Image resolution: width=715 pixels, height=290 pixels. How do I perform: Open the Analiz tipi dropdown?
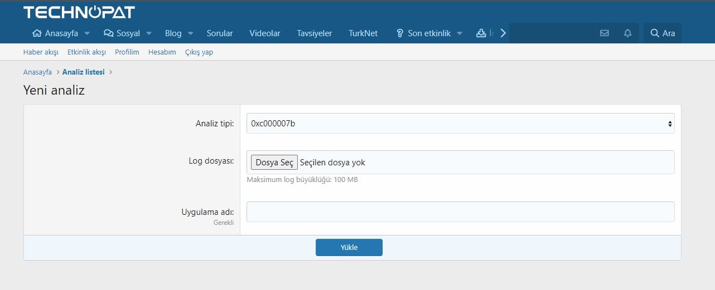point(460,124)
